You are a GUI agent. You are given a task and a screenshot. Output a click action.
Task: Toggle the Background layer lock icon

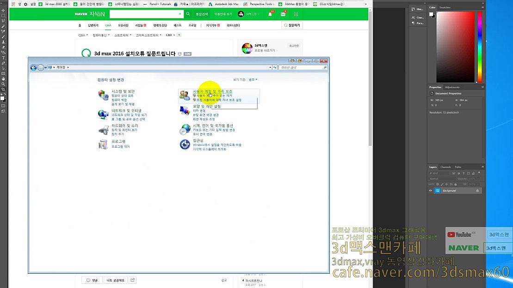pos(477,191)
